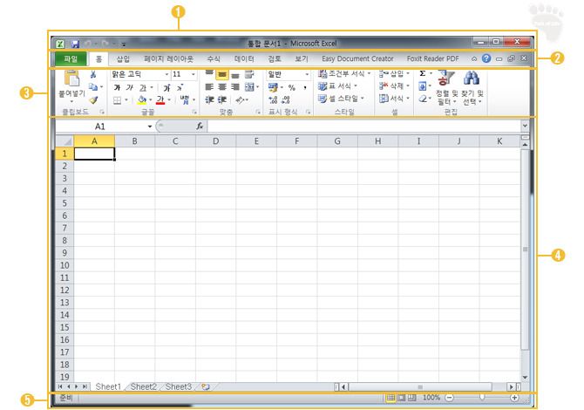
Task: Click the 삽입 button in 셀 group
Action: pos(395,73)
